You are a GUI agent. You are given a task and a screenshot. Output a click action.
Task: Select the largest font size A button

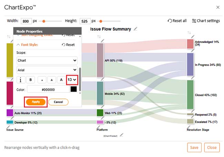point(61,80)
